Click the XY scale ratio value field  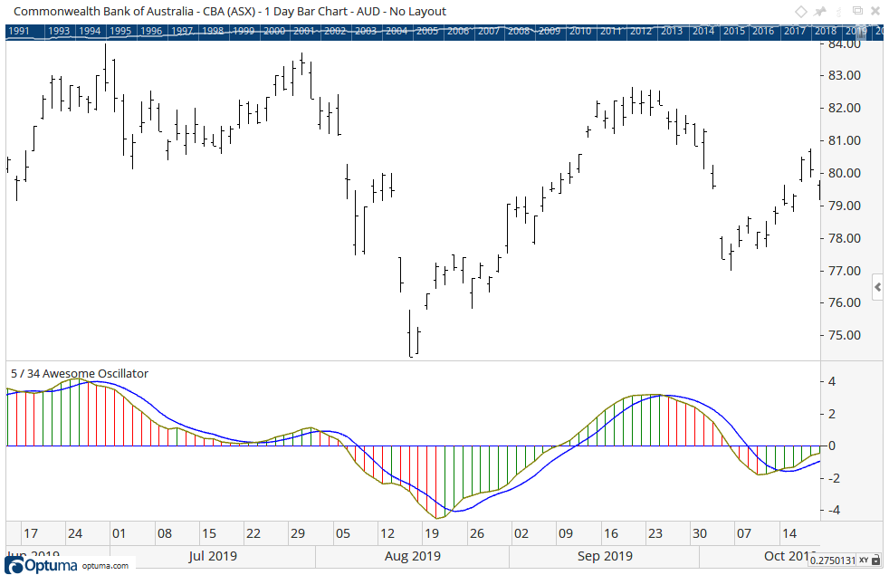(x=832, y=561)
